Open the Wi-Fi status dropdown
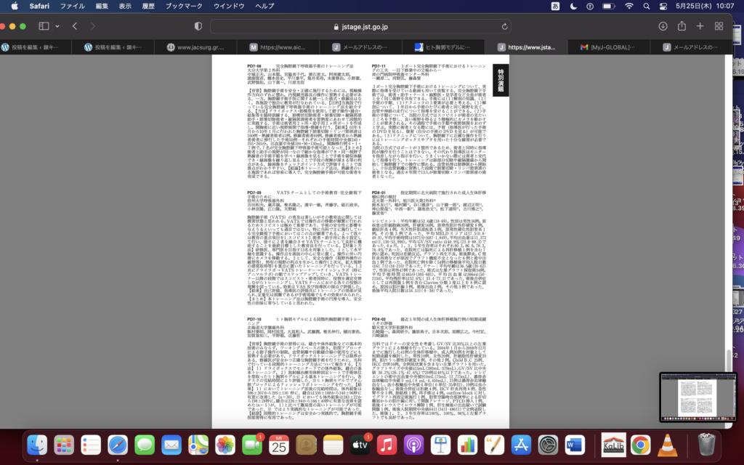 629,6
